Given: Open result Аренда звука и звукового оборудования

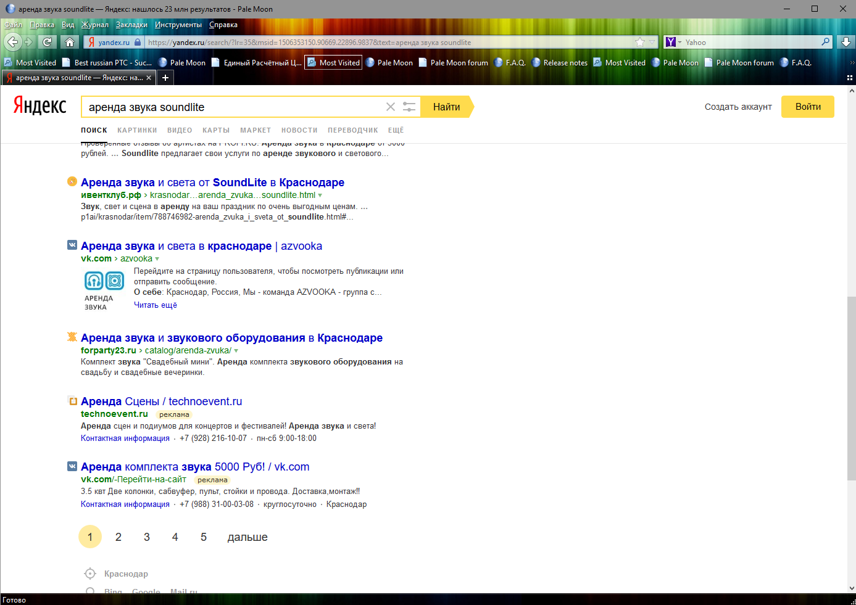Looking at the screenshot, I should click(x=231, y=338).
